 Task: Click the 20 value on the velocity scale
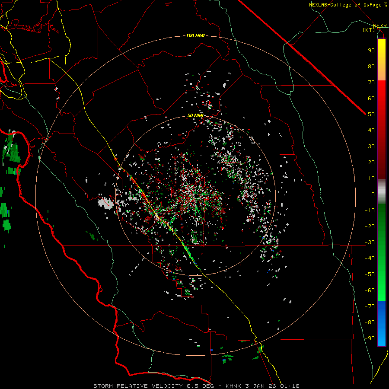[x=371, y=163]
